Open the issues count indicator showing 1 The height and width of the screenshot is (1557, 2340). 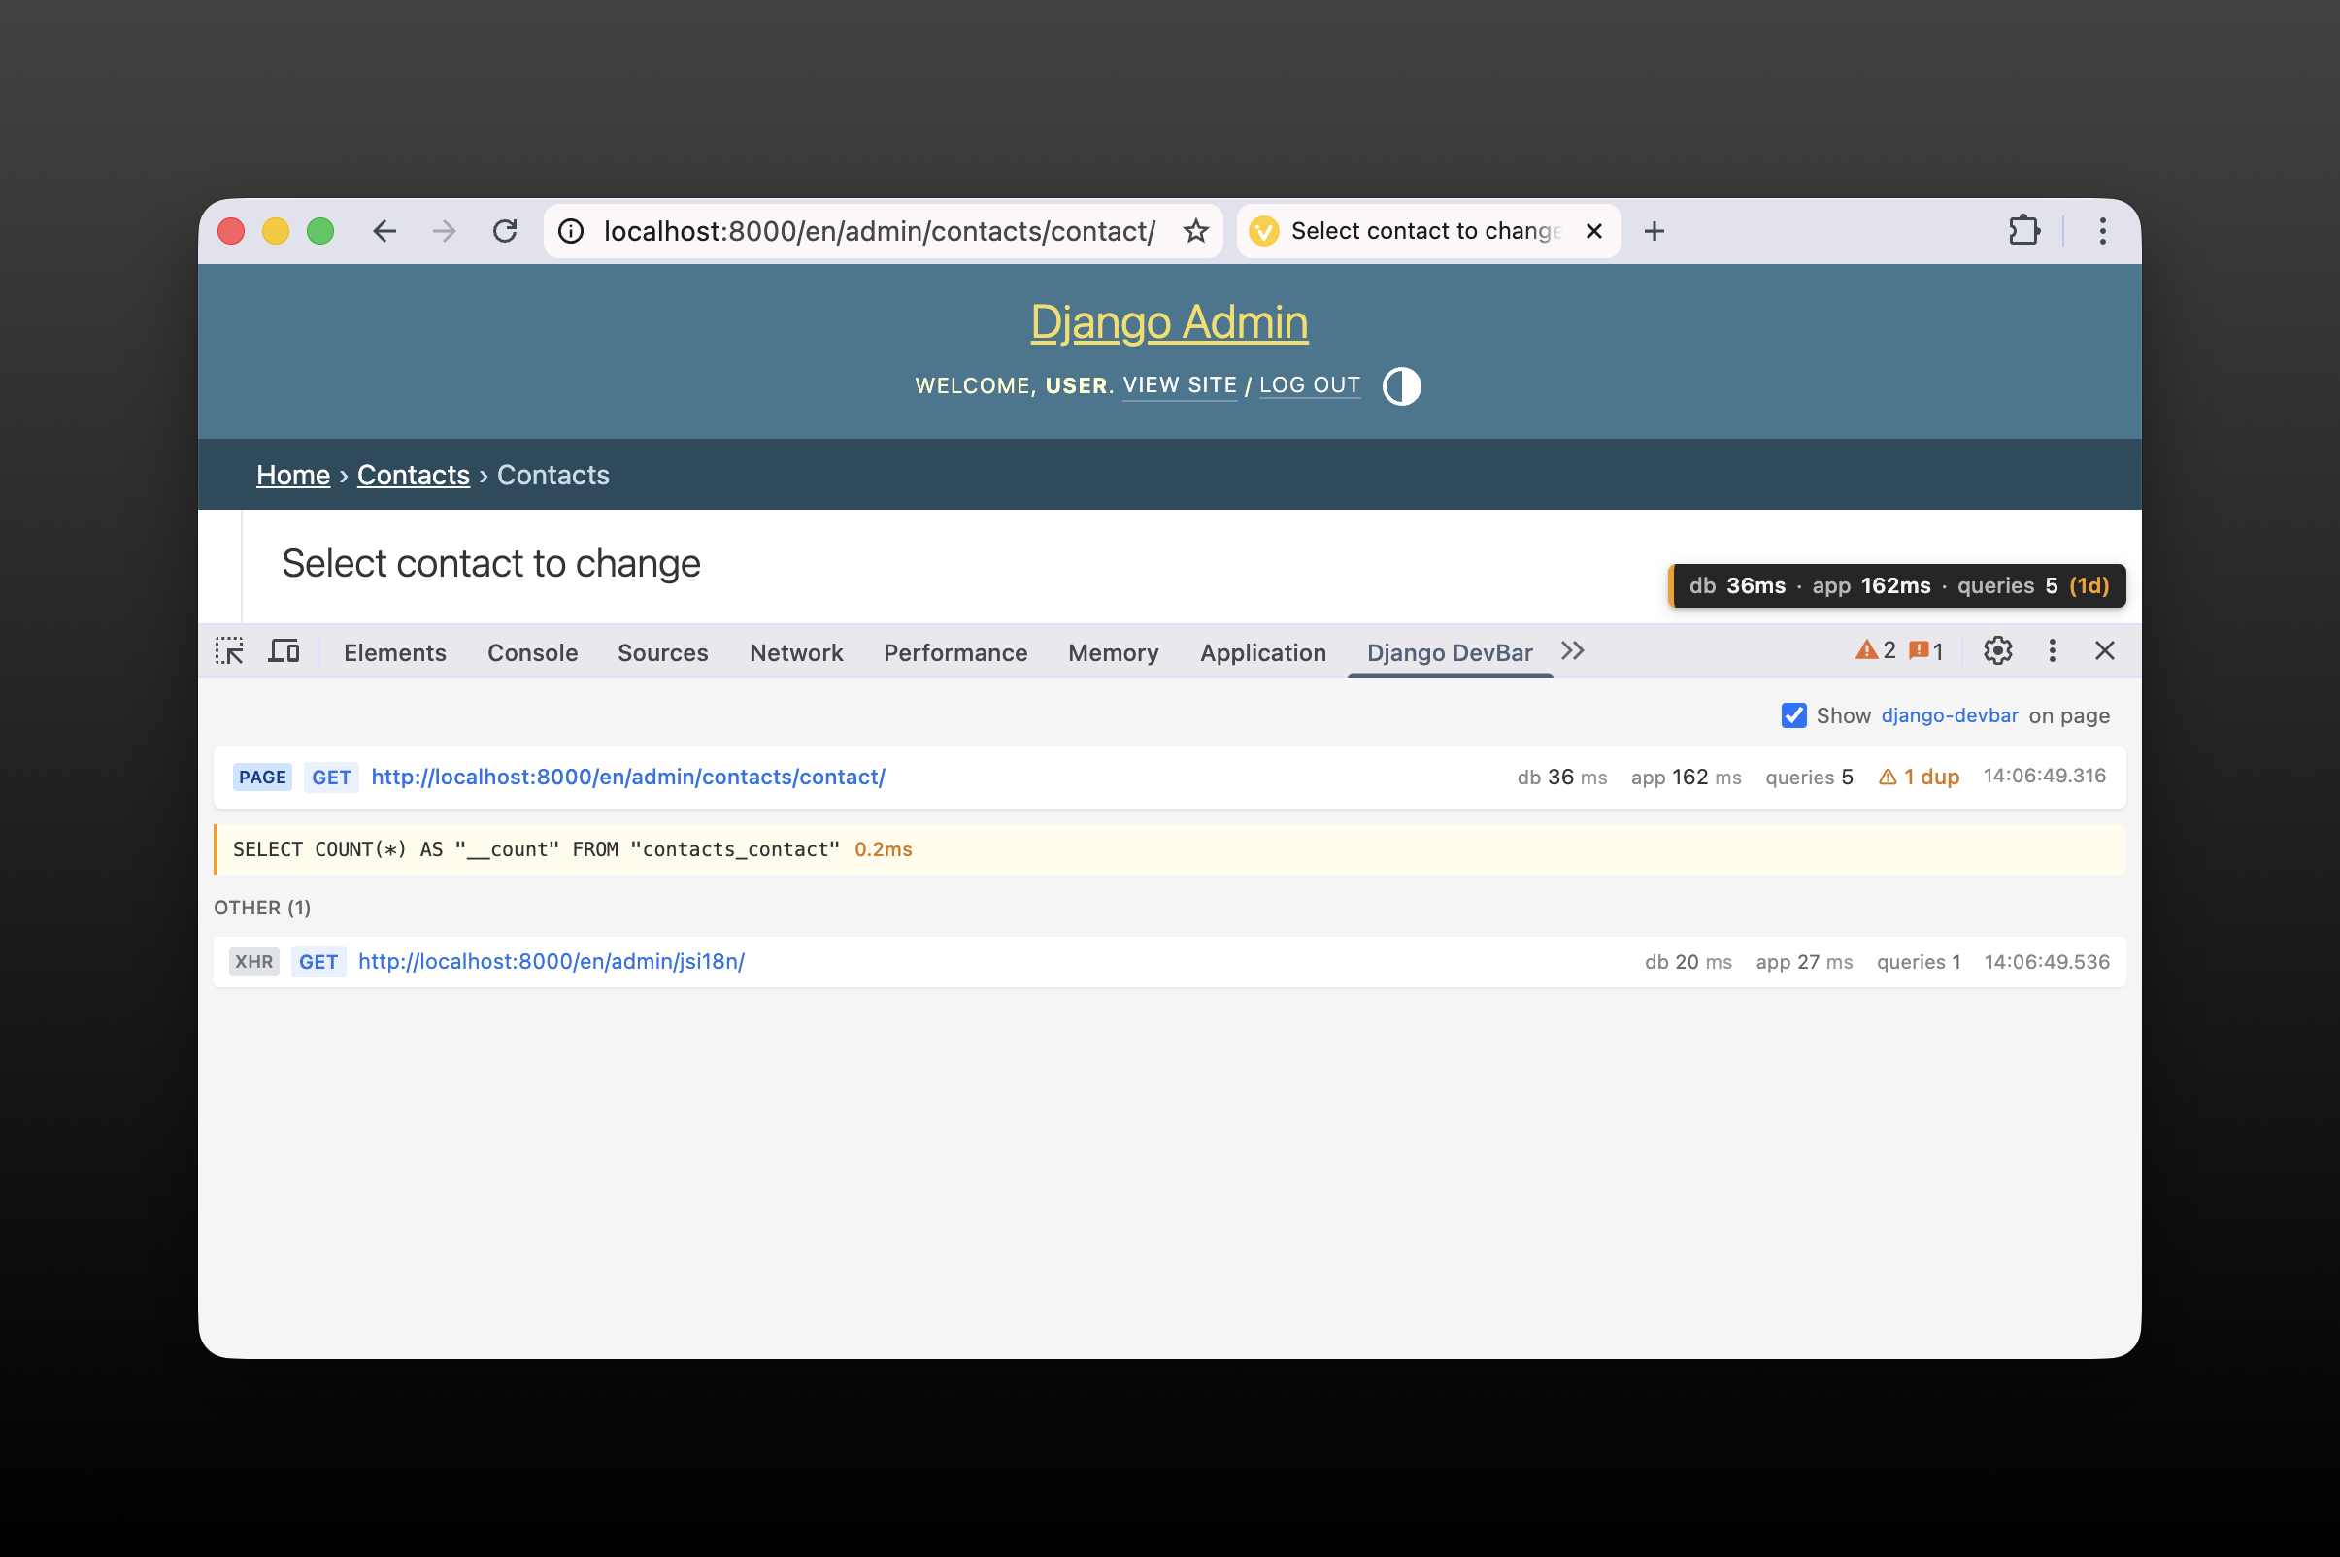[x=1925, y=651]
